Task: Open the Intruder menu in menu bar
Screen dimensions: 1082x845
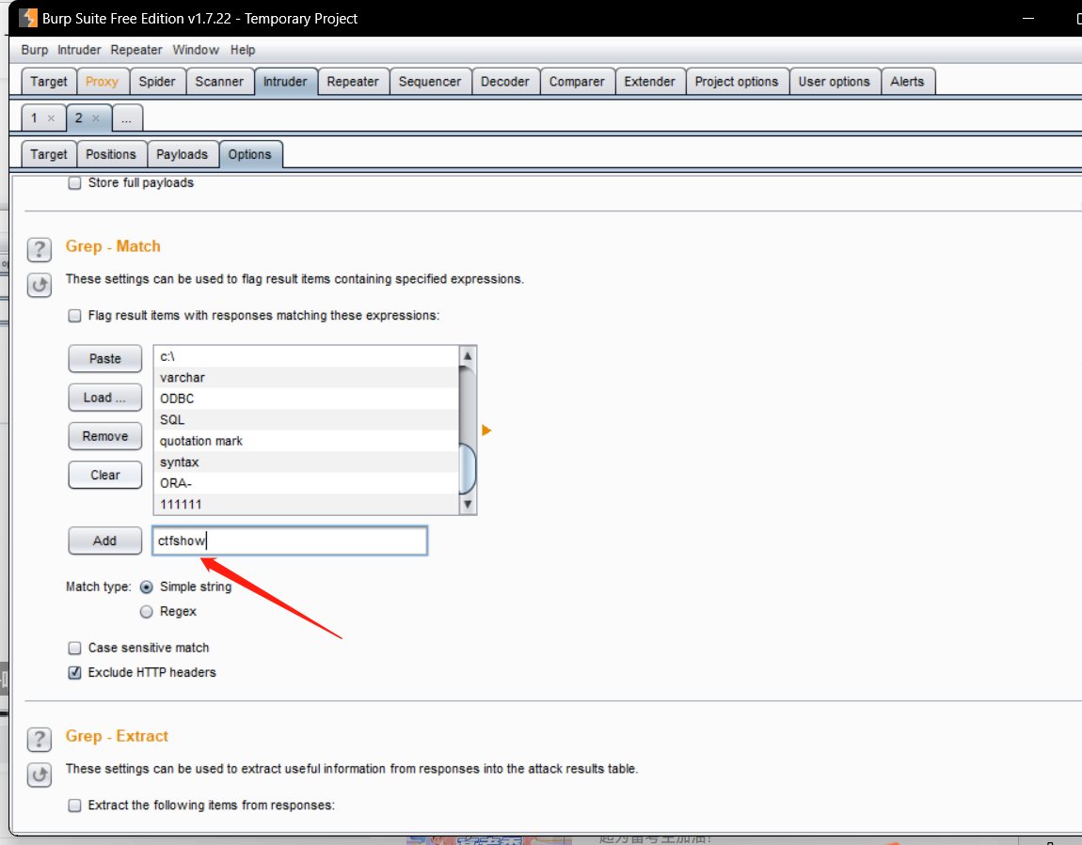Action: tap(80, 50)
